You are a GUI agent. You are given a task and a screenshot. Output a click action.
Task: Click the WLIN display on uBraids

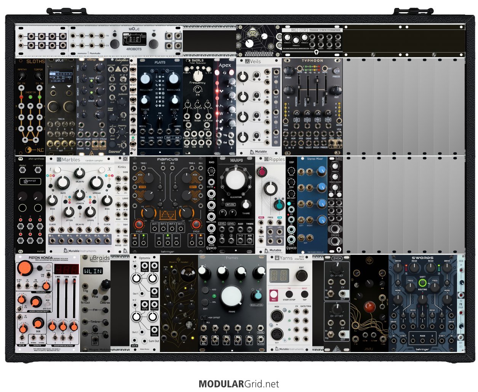[x=93, y=271]
